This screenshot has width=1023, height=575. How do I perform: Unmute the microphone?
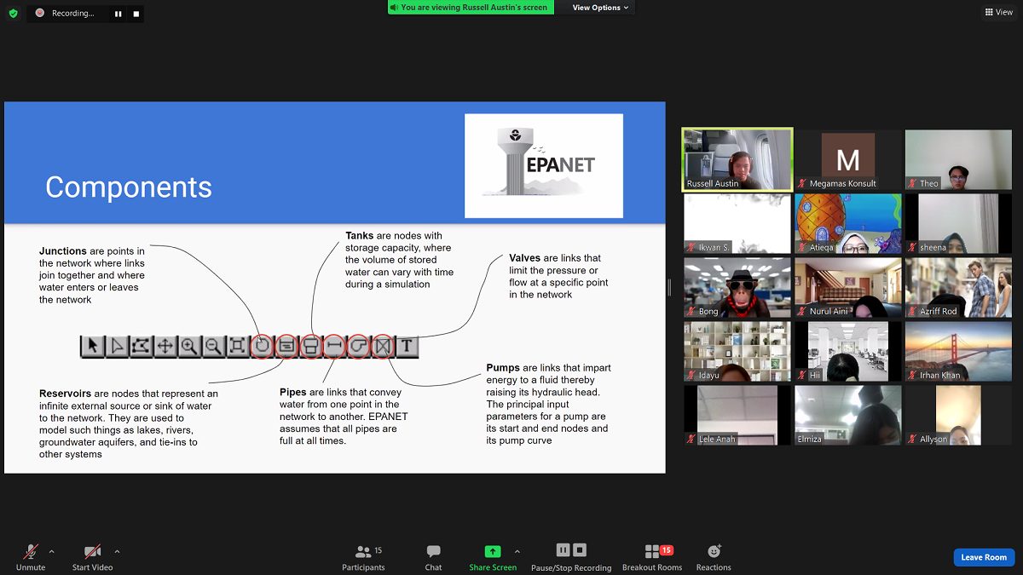[31, 557]
